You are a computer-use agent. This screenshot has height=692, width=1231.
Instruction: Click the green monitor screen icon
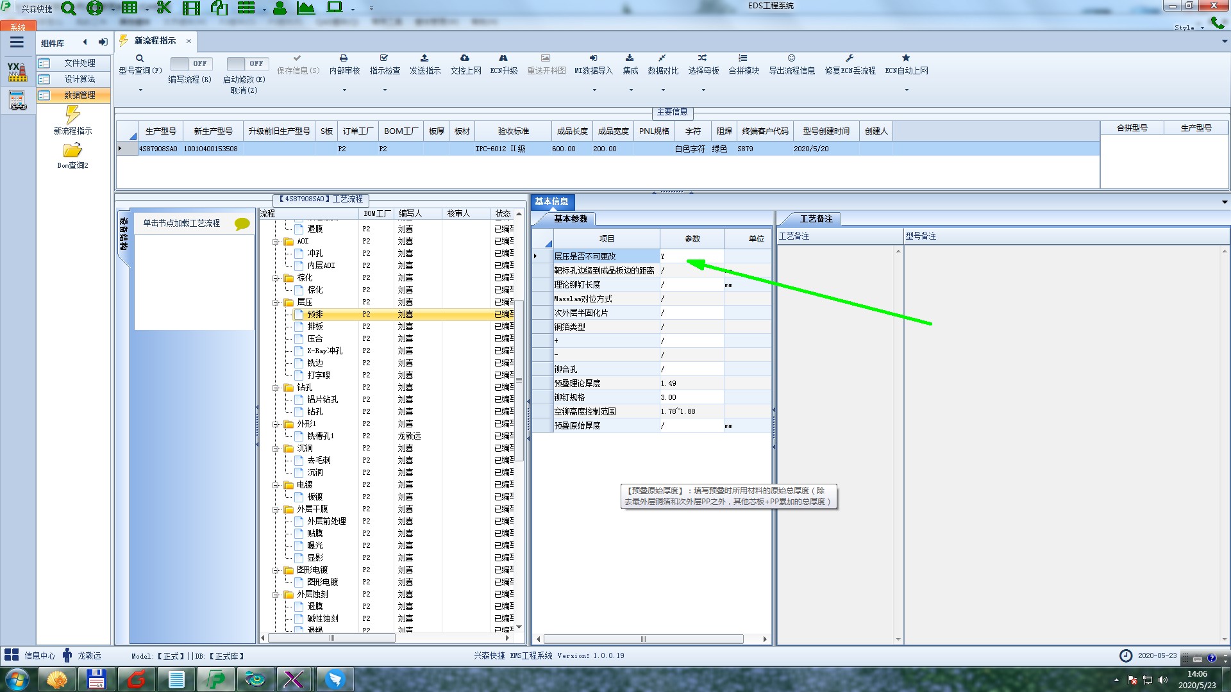[335, 7]
